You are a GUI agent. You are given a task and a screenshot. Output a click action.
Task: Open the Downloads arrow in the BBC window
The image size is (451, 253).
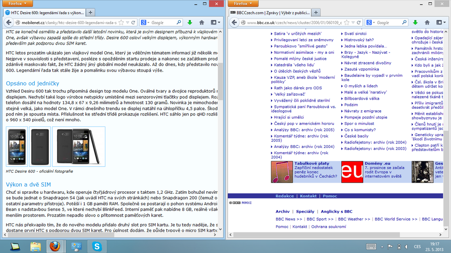click(415, 23)
